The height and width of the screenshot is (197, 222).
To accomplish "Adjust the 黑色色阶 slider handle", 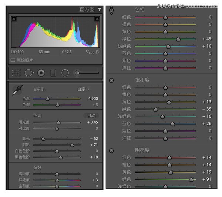I will (60, 157).
